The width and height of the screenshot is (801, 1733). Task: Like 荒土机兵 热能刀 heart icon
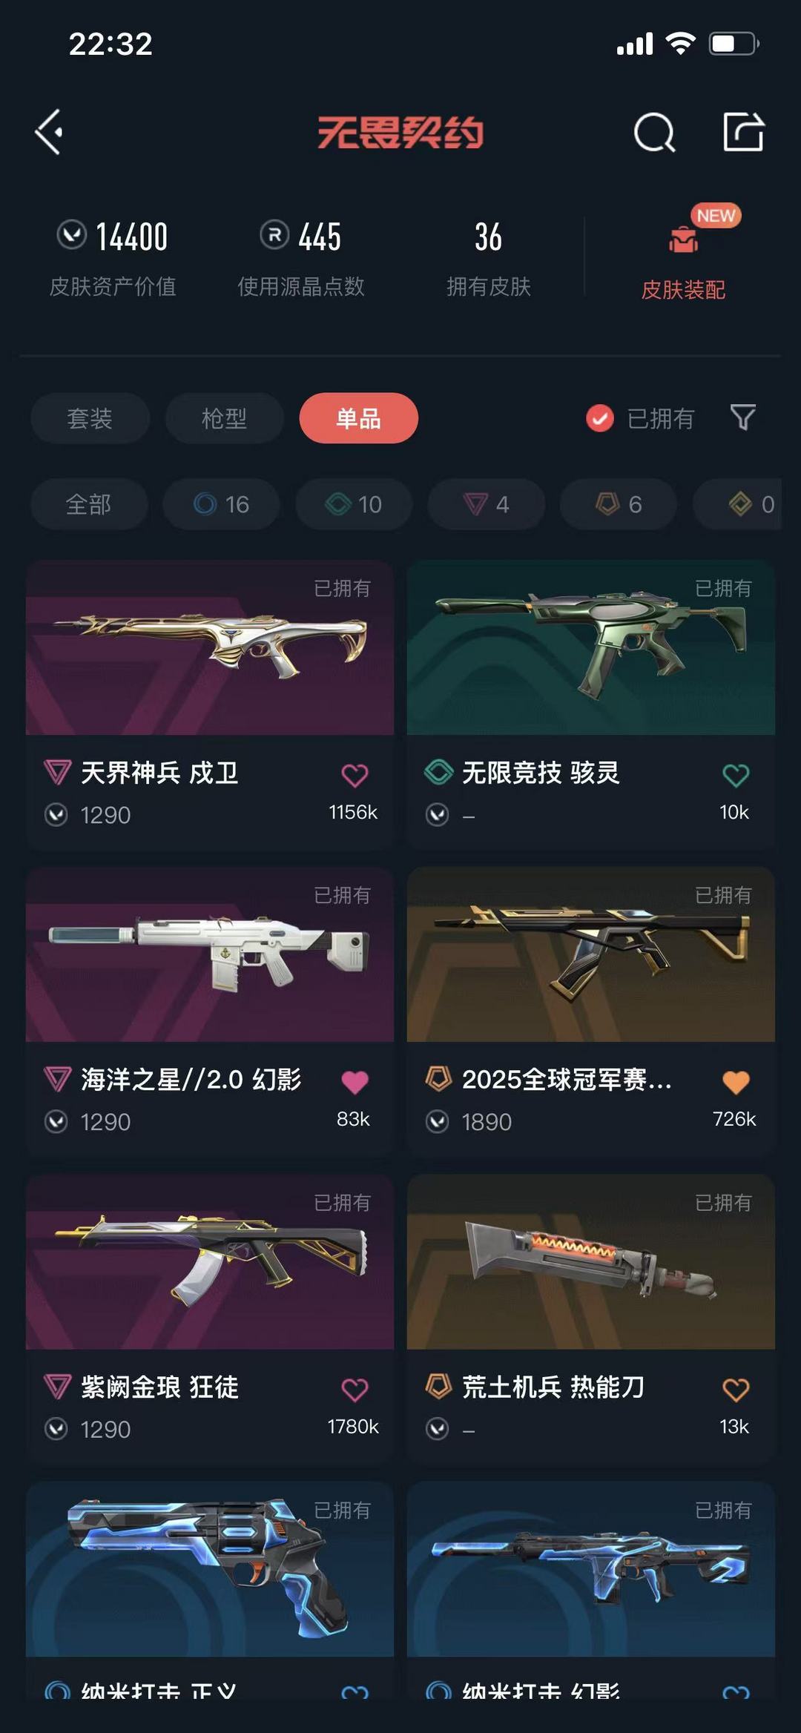(736, 1389)
